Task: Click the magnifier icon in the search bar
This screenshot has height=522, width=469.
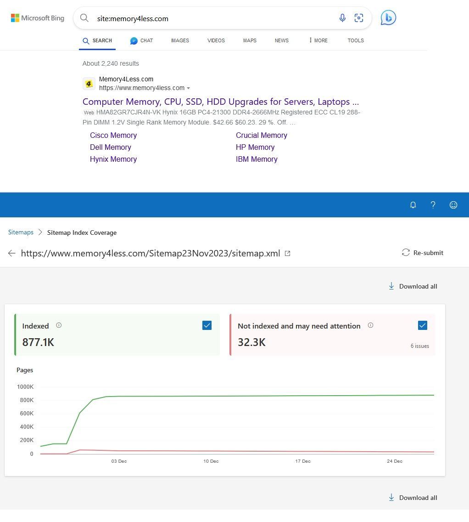Action: 84,18
